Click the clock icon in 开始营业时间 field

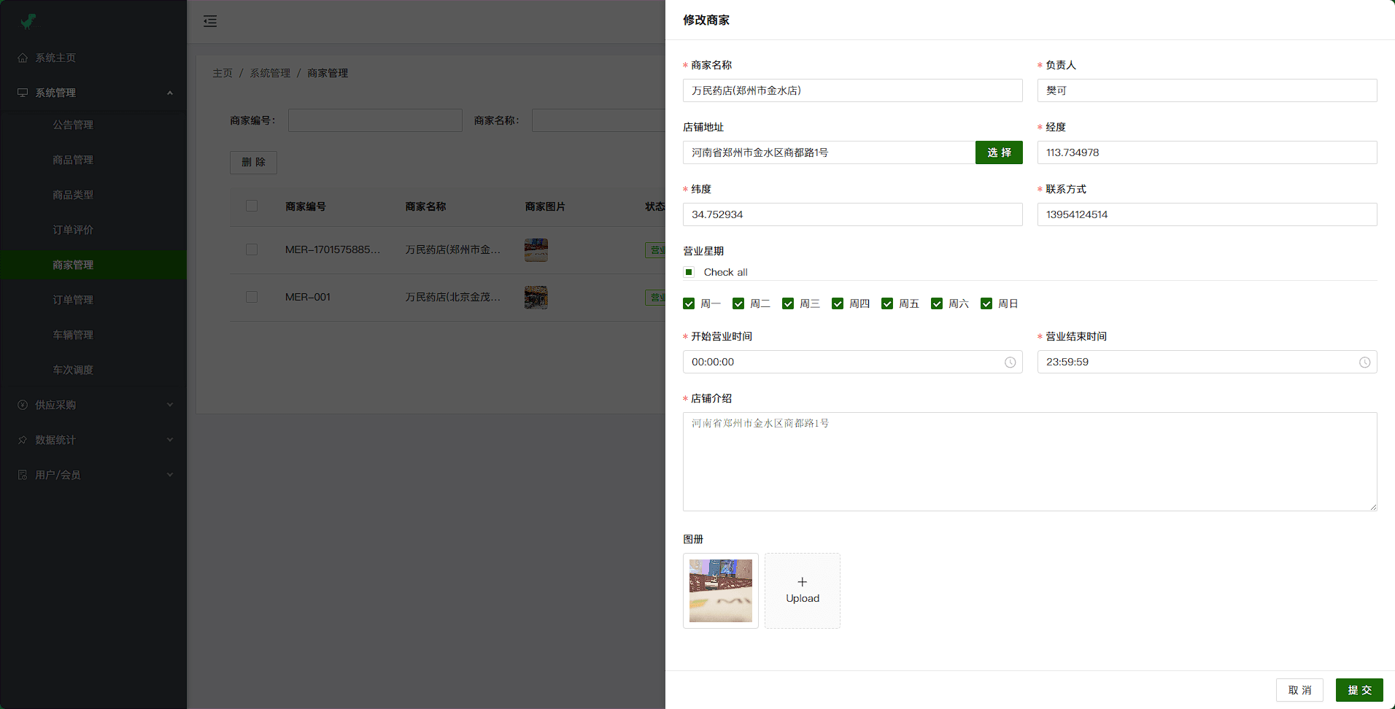[x=1010, y=363]
